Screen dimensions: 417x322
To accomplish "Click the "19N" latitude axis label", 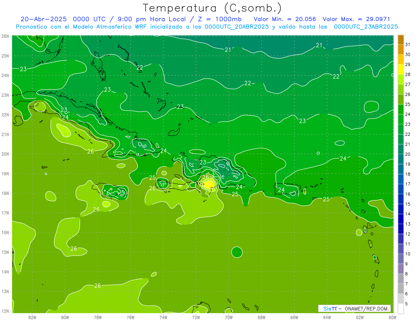I will tap(6, 174).
